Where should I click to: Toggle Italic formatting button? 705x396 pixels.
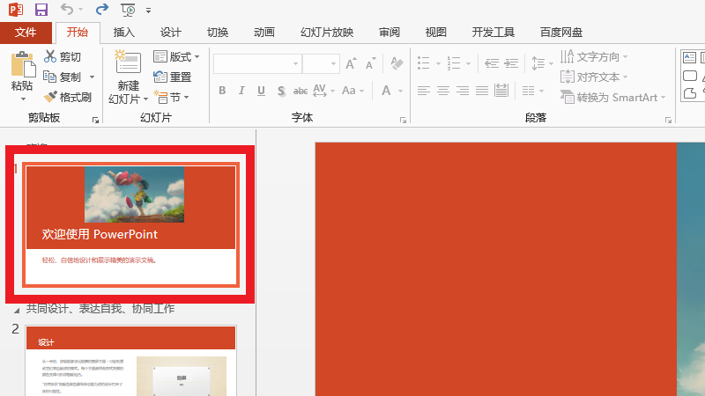click(241, 91)
